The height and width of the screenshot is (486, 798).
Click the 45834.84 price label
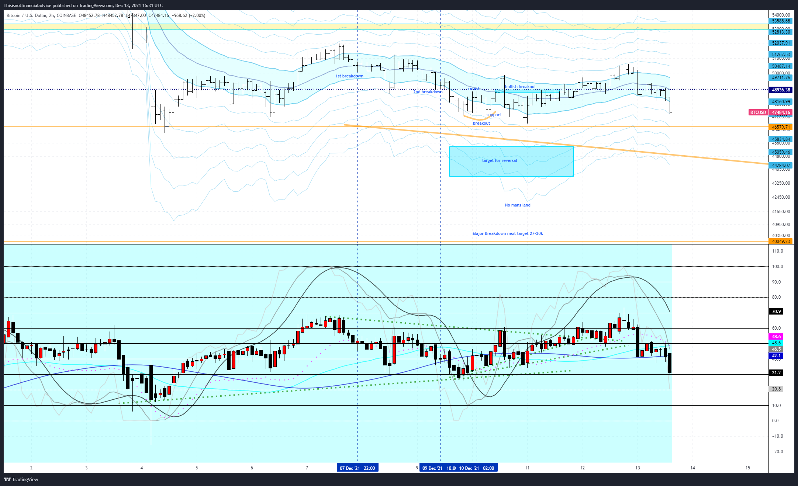781,139
